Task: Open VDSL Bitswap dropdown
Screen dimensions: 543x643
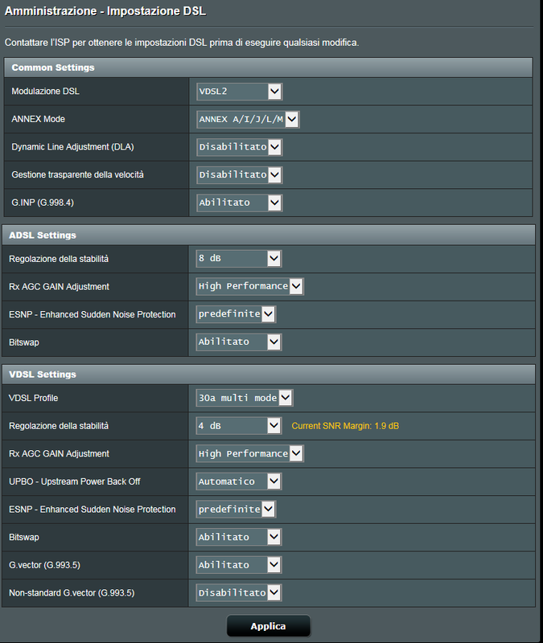Action: (239, 537)
